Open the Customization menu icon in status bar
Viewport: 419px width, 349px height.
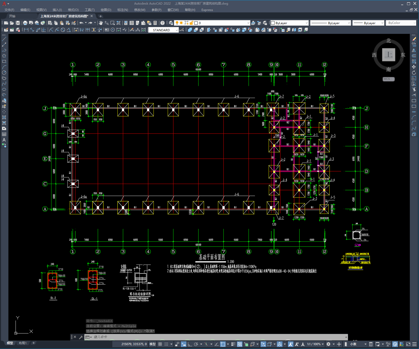pos(414,344)
